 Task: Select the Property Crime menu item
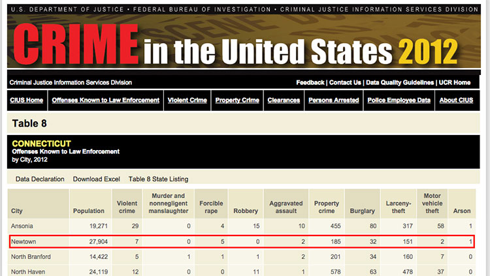click(237, 100)
